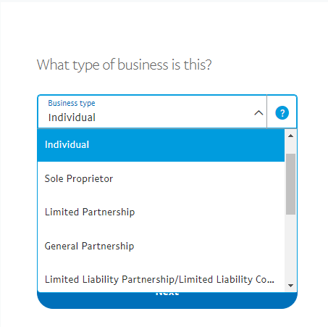Click the heading What type of business is this
The width and height of the screenshot is (328, 327).
point(125,65)
